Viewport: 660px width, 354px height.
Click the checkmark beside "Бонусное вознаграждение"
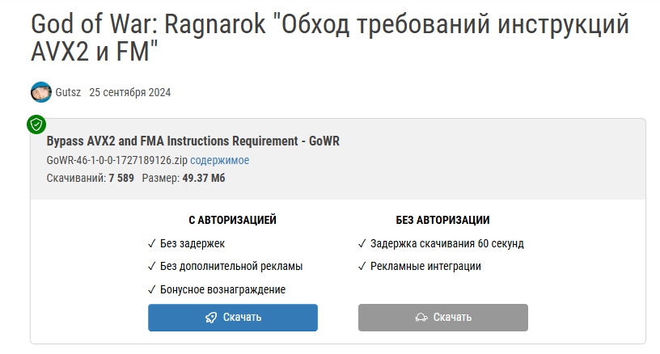click(152, 289)
